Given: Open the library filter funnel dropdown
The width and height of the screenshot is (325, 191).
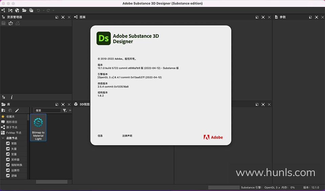Looking at the screenshot, I should [x=65, y=110].
